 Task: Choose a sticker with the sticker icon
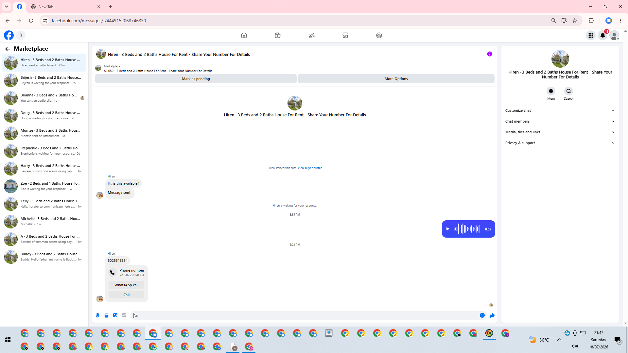point(115,315)
